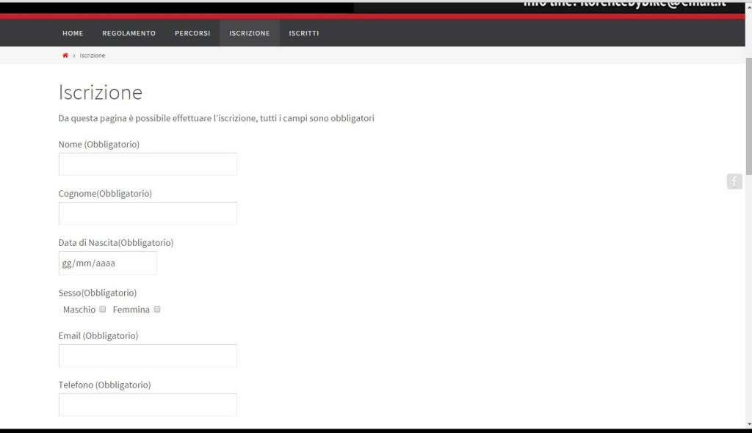Focus the Cognome input field
The height and width of the screenshot is (433, 752).
(x=148, y=214)
